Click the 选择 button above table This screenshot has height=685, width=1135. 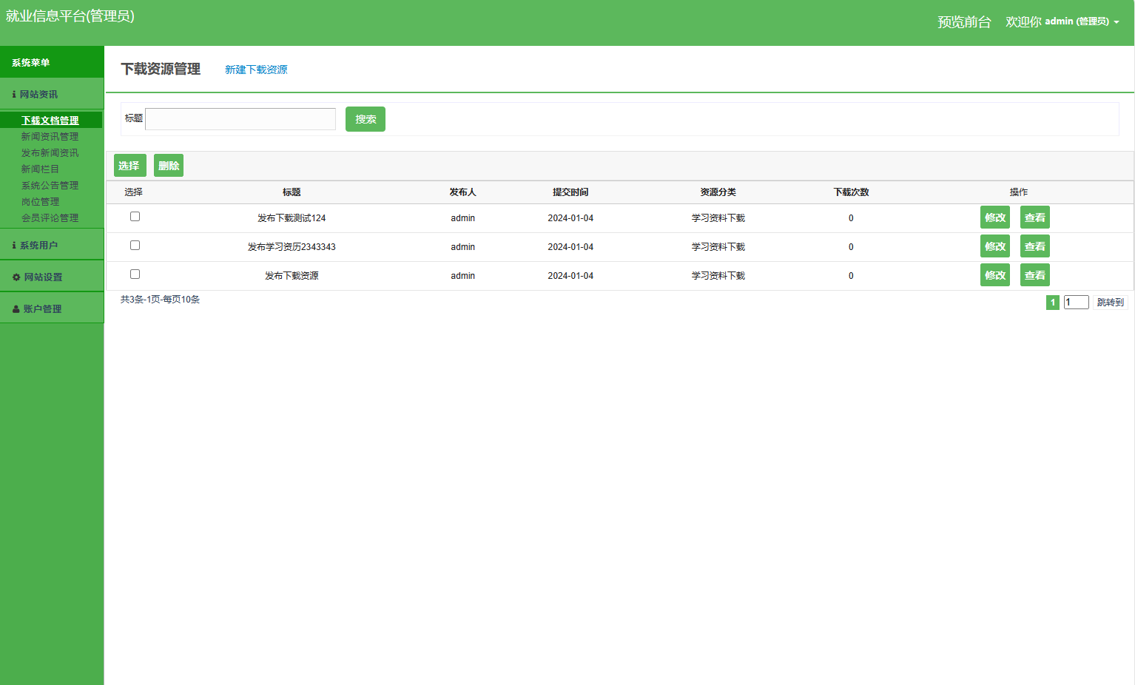129,166
